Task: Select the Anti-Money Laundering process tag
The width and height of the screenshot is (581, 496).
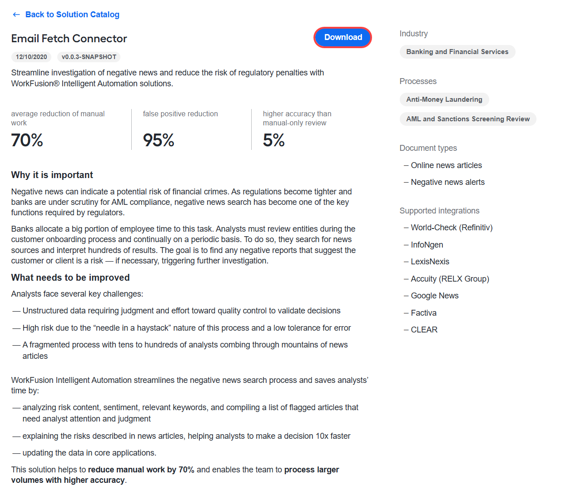Action: click(444, 99)
